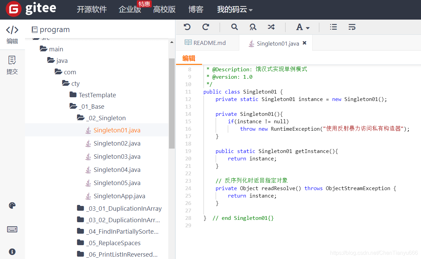Collapse the java folder
Viewport: 421px width, 259px height.
[x=51, y=60]
